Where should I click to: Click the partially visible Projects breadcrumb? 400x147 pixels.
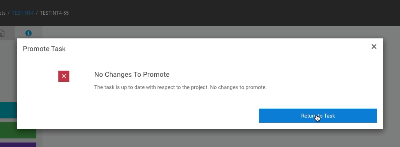point(2,13)
